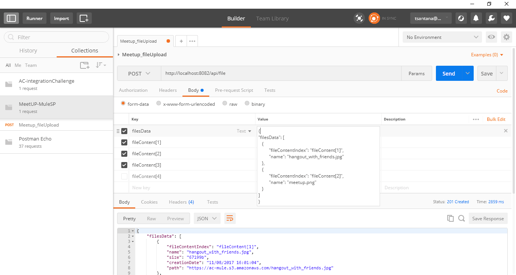
Task: Expand the No Environment dropdown
Action: point(442,37)
